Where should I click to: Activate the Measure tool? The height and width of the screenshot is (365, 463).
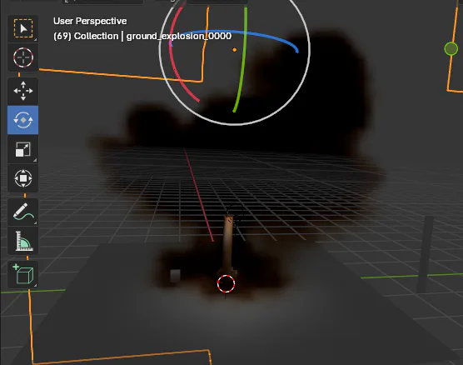pyautogui.click(x=23, y=241)
